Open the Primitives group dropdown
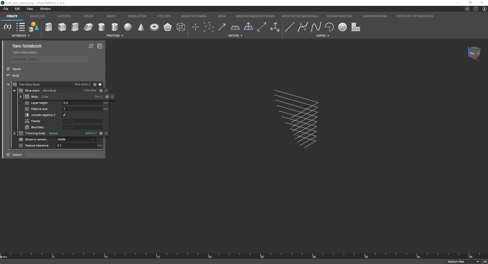The width and height of the screenshot is (488, 264). (114, 36)
